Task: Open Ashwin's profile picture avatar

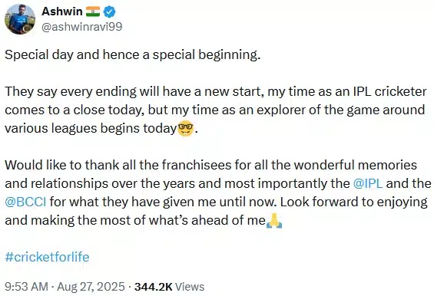Action: [20, 19]
